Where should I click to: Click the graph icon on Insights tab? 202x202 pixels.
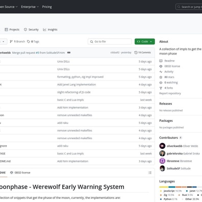(44, 30)
